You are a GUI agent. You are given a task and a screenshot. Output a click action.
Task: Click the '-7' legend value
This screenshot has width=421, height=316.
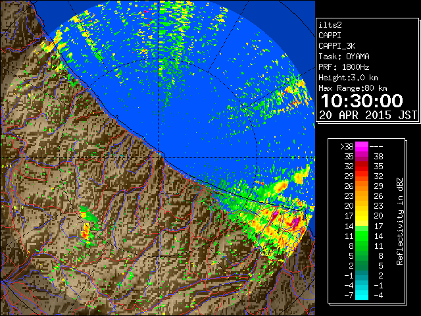[x=349, y=295]
